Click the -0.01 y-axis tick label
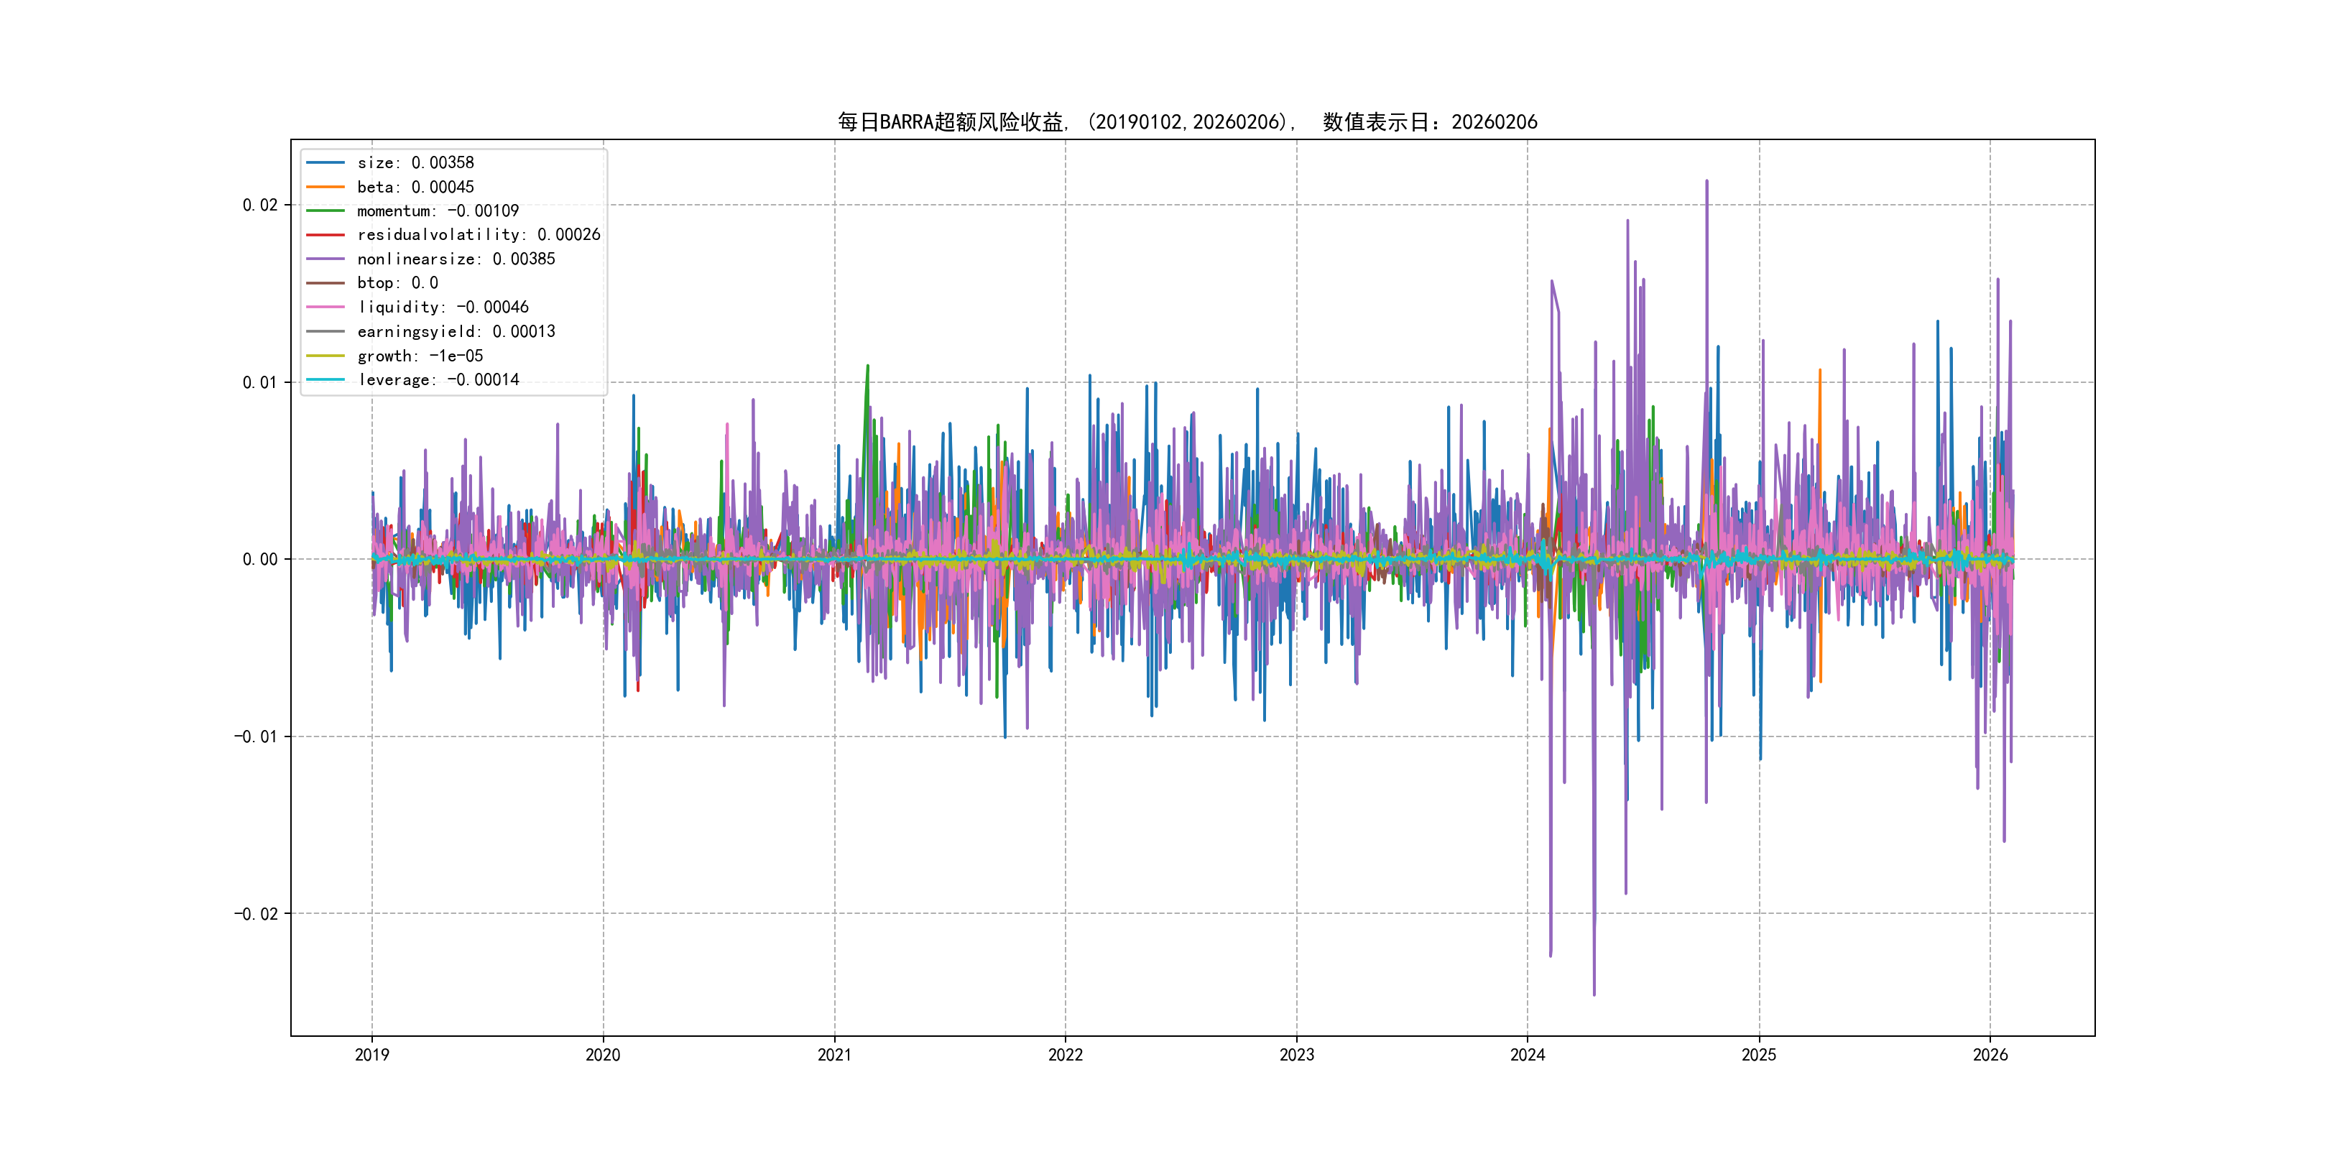 (256, 736)
